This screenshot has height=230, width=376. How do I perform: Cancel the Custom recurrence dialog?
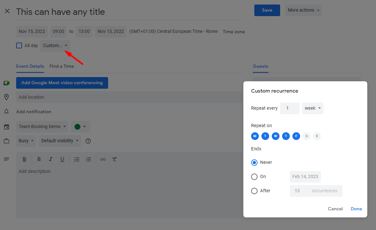[x=335, y=209]
